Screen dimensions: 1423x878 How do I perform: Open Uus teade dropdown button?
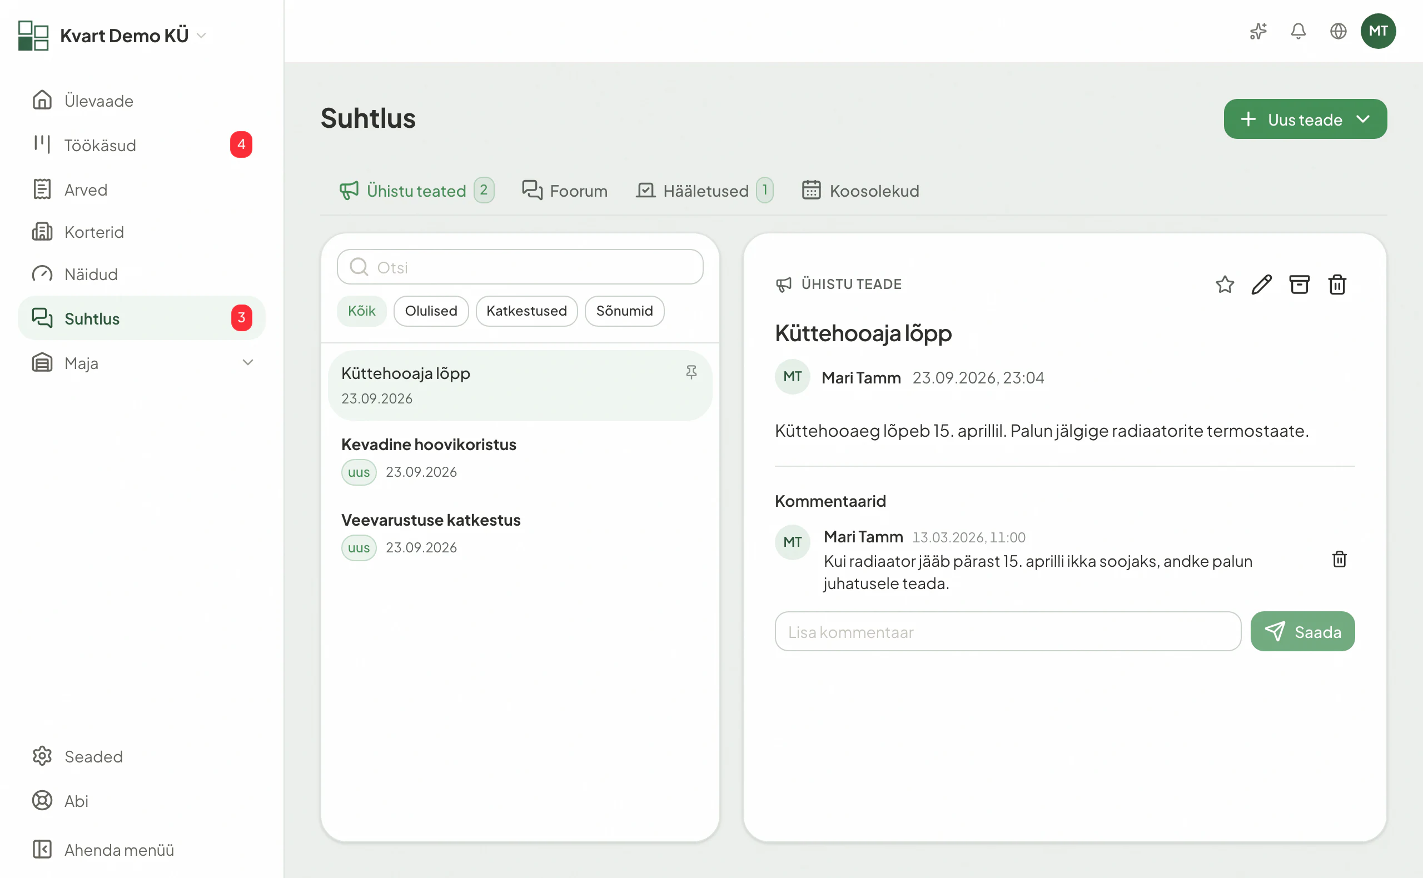[x=1305, y=119]
